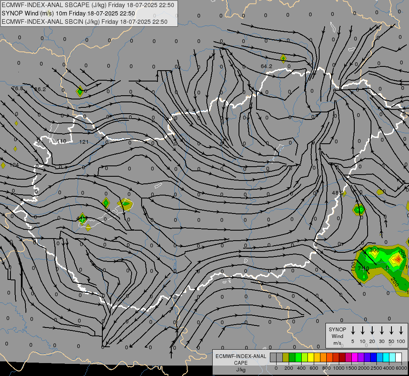Click the '2500' tick label in CAPE legend
The image size is (409, 376).
[x=376, y=368]
